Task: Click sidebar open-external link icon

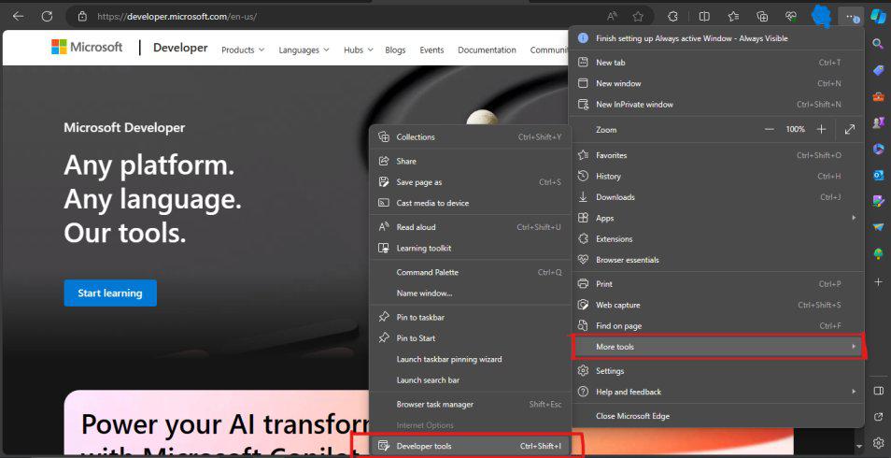Action: click(x=878, y=417)
